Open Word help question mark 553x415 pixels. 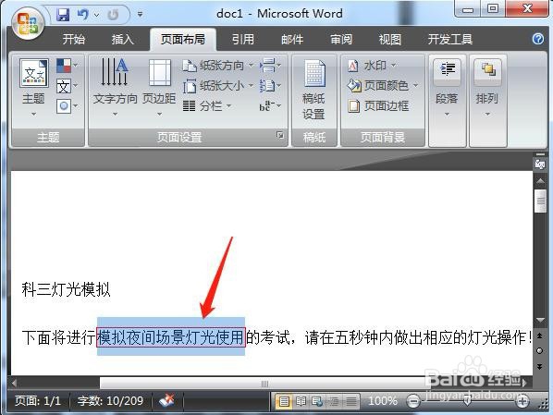pyautogui.click(x=538, y=39)
